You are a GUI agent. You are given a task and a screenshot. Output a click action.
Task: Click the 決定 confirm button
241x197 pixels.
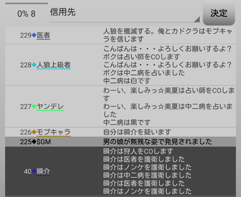tap(219, 13)
